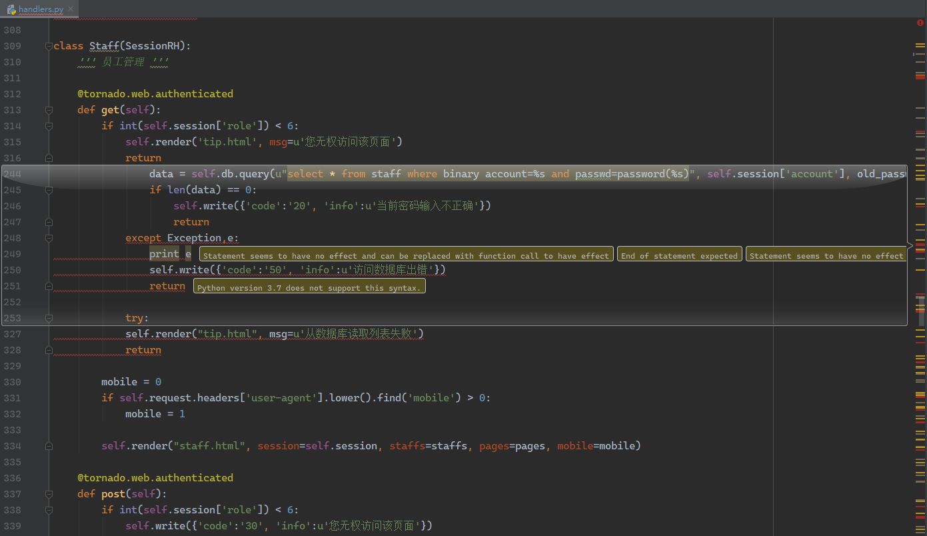The width and height of the screenshot is (927, 536).
Task: Click 'mobile = 1' assignment
Action: point(155,414)
